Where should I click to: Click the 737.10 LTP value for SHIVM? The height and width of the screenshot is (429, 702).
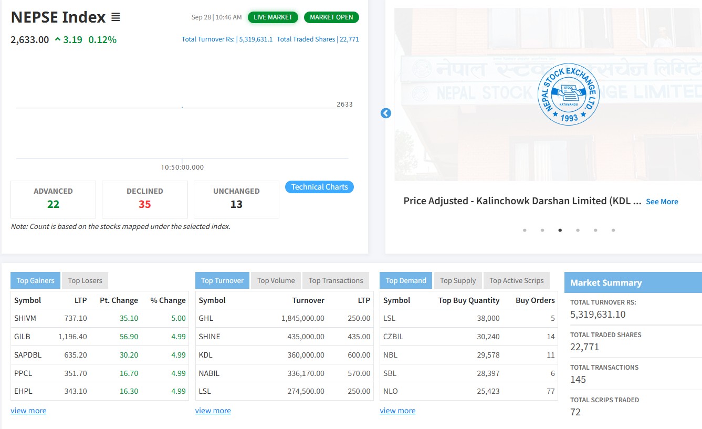[76, 318]
